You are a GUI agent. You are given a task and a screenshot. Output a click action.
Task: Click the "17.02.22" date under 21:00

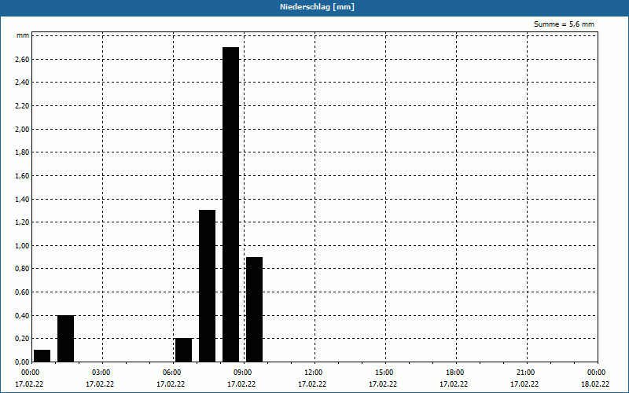point(524,384)
